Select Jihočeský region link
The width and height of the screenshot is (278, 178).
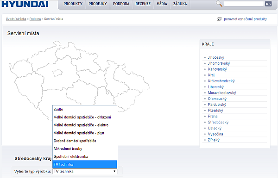tap(216, 57)
